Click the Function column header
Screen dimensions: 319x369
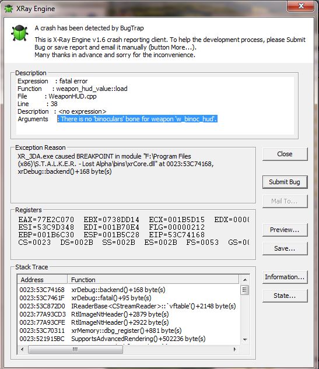pyautogui.click(x=153, y=280)
